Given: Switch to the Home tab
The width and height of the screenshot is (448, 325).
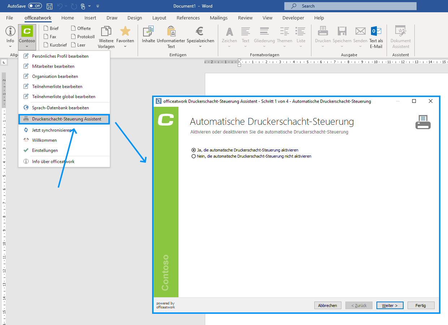Looking at the screenshot, I should pyautogui.click(x=68, y=18).
